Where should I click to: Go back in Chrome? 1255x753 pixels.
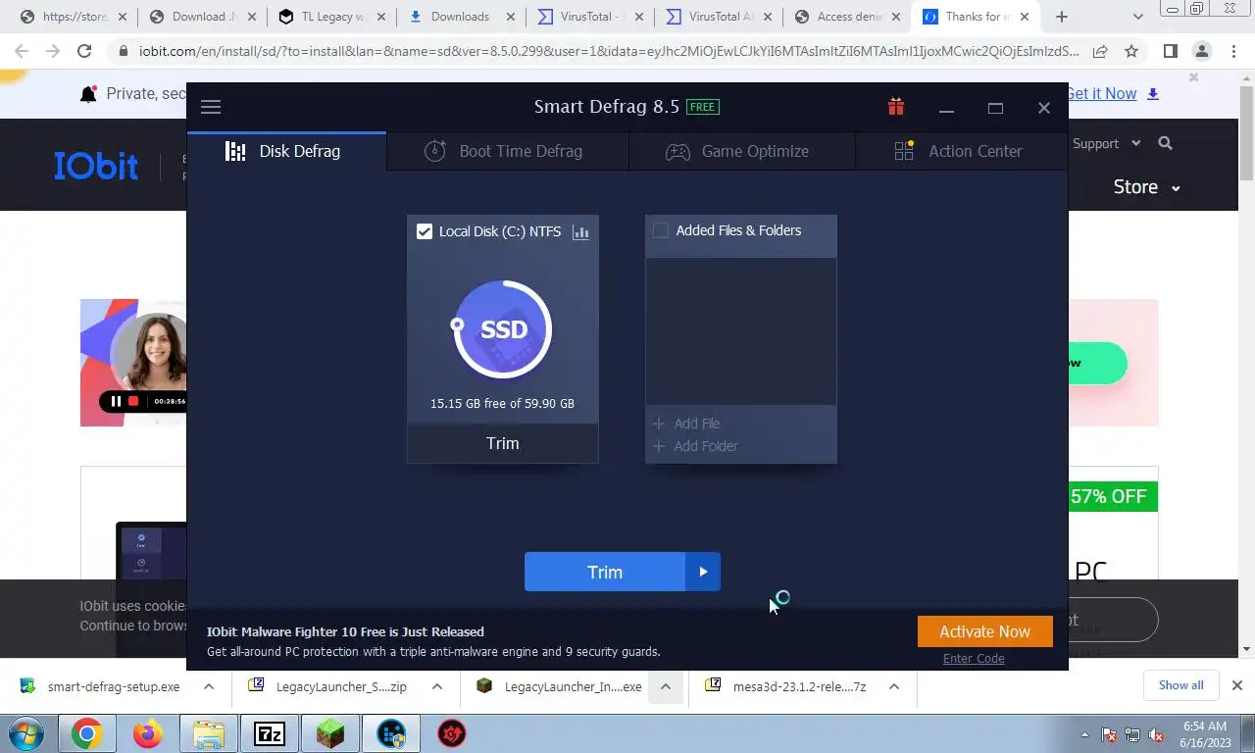pos(23,52)
